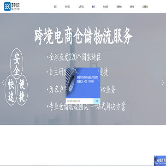Click the 安全 circle badge
This screenshot has width=166, height=166.
(x=17, y=64)
